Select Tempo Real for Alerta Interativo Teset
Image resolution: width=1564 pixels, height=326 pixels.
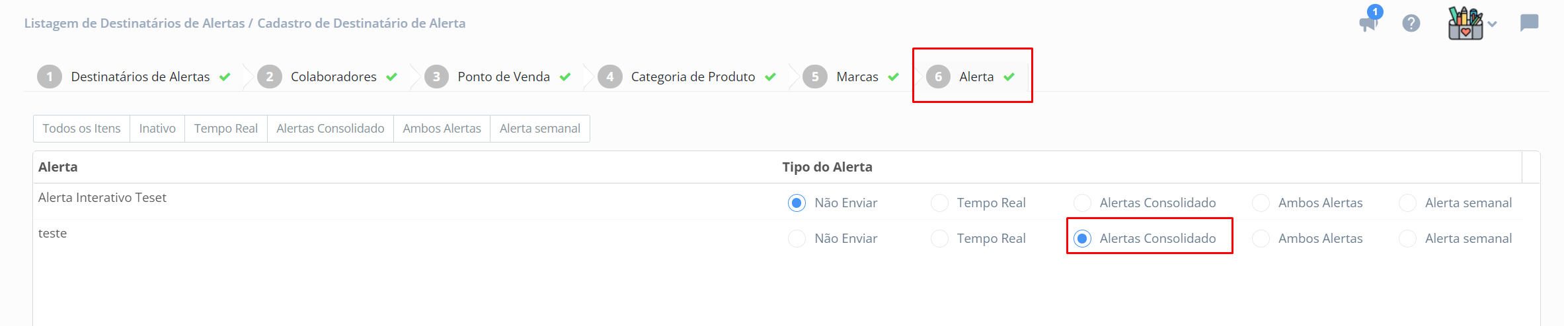(939, 203)
